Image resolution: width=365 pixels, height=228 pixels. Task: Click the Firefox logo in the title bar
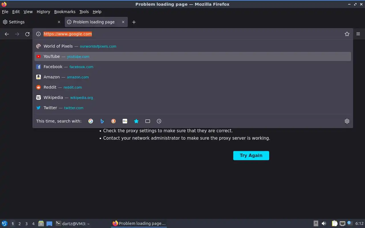coord(4,4)
